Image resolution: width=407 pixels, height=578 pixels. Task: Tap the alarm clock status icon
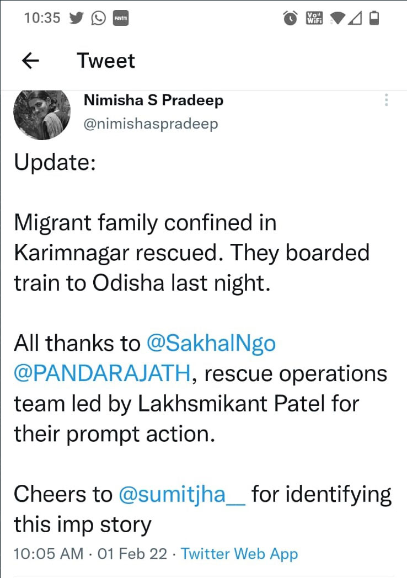(x=291, y=18)
